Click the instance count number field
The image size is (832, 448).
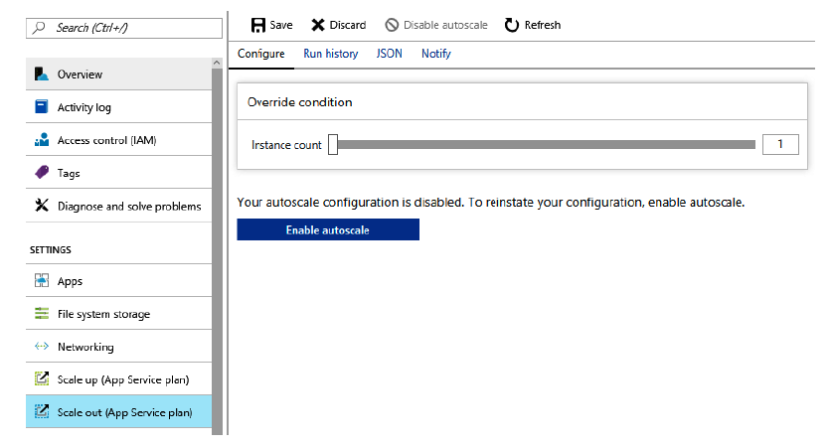point(780,145)
